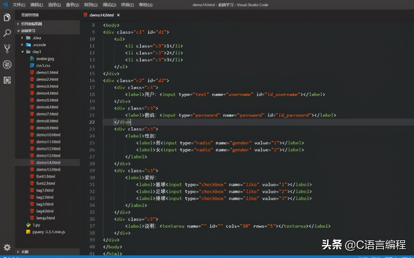Expand the .vscode folder
Image resolution: width=414 pixels, height=258 pixels.
(x=22, y=45)
